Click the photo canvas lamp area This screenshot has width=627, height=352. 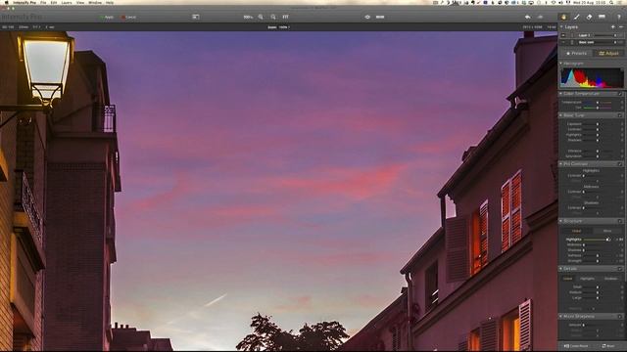[47, 69]
